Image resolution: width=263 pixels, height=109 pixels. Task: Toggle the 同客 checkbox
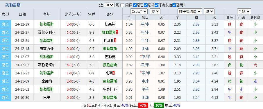coord(122,5)
